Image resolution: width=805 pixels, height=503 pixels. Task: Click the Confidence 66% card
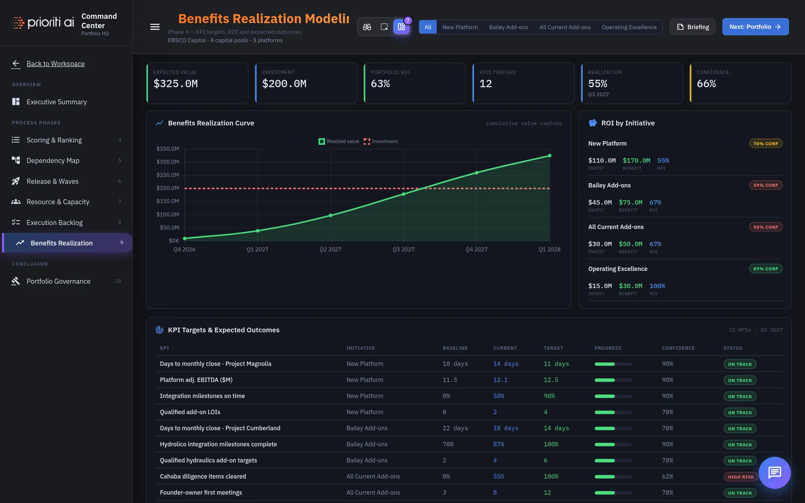741,83
